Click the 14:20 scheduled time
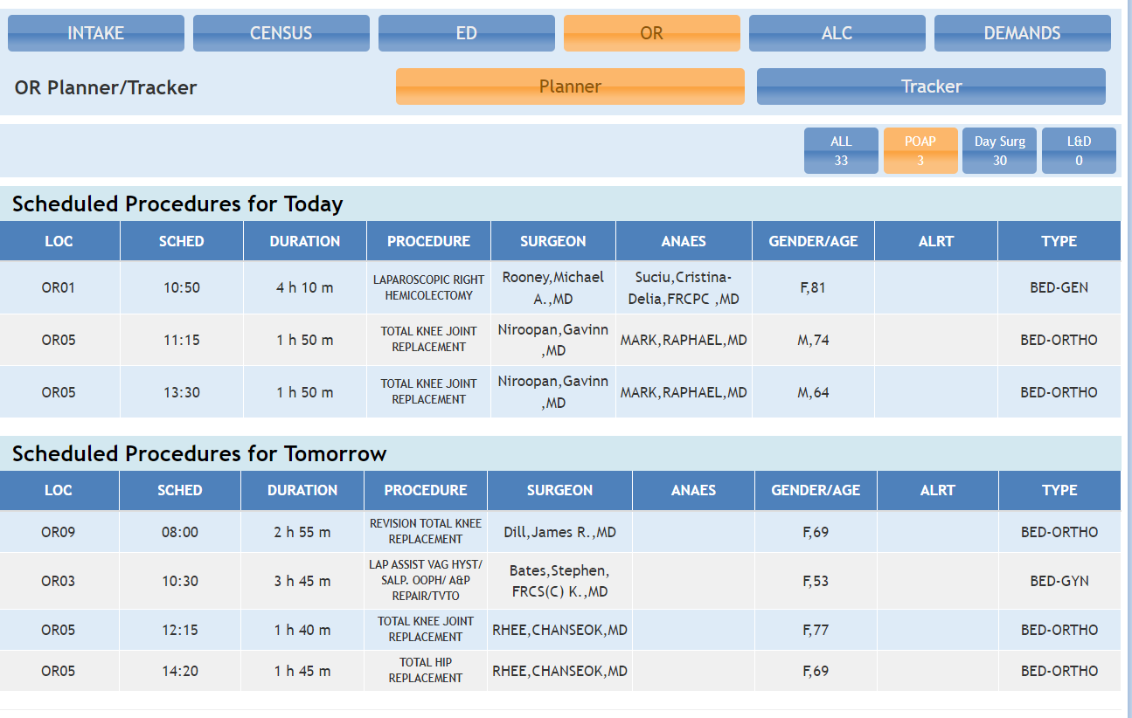 point(180,671)
